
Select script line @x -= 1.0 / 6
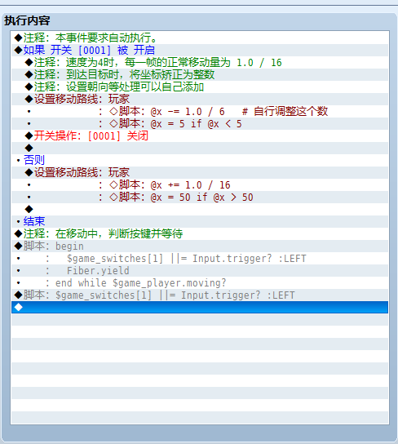point(200,111)
